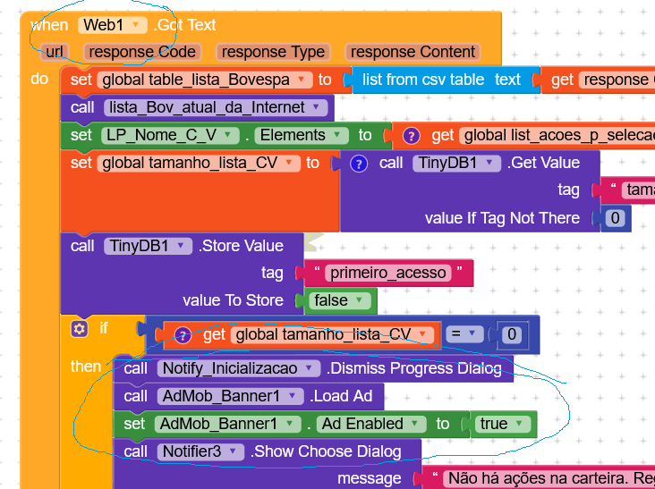Click the Load Ad method label
655x489 pixels.
coord(341,396)
